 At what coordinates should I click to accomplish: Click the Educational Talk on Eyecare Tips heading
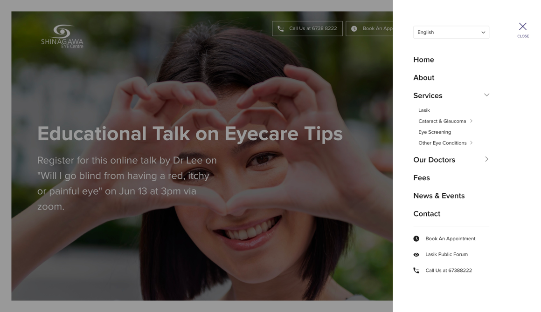pyautogui.click(x=190, y=134)
